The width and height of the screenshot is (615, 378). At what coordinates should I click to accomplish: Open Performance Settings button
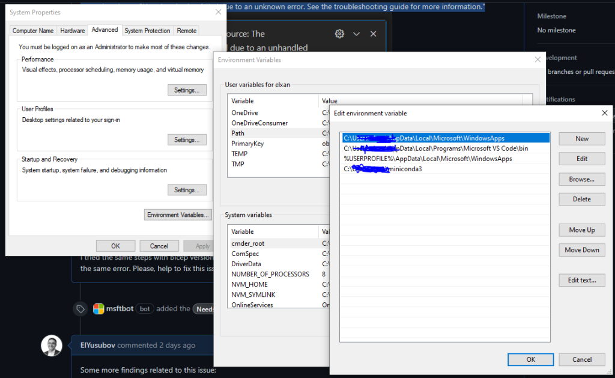(186, 90)
